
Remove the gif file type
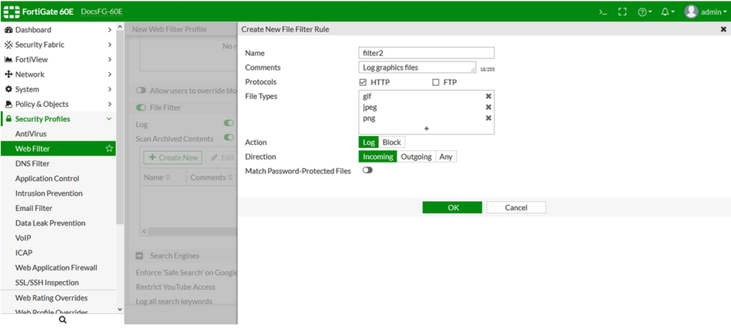pyautogui.click(x=488, y=96)
